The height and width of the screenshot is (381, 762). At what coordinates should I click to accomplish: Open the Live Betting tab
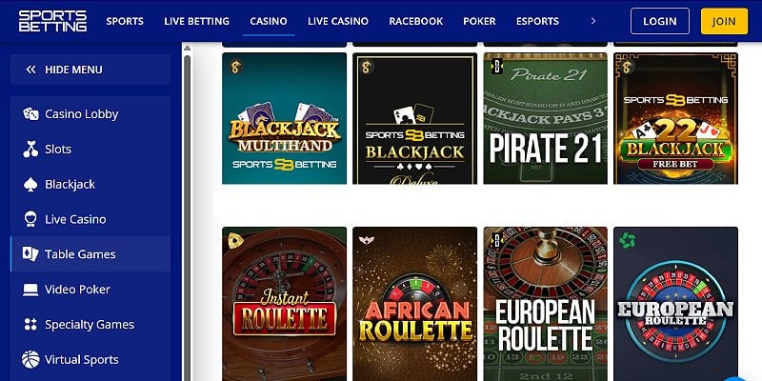pyautogui.click(x=197, y=21)
